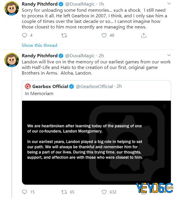Click the '2h' timestamp on Gearbox Official tweet

pyautogui.click(x=119, y=86)
